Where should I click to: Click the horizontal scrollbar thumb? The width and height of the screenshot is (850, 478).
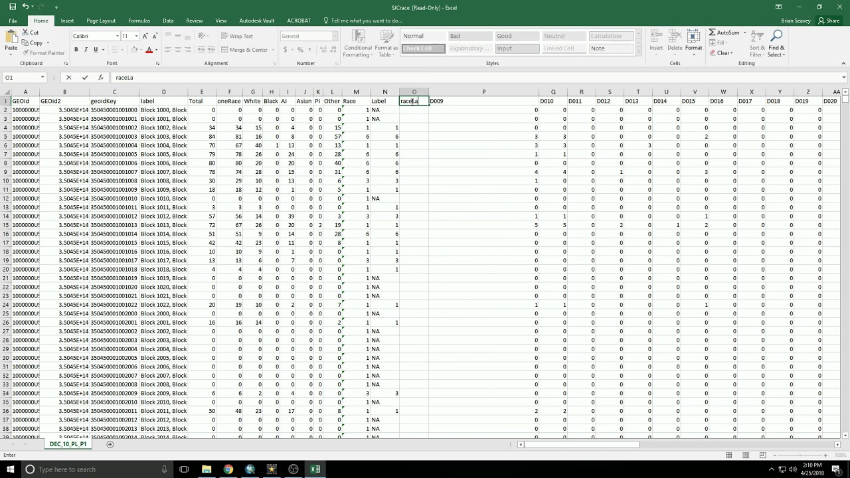(x=581, y=445)
